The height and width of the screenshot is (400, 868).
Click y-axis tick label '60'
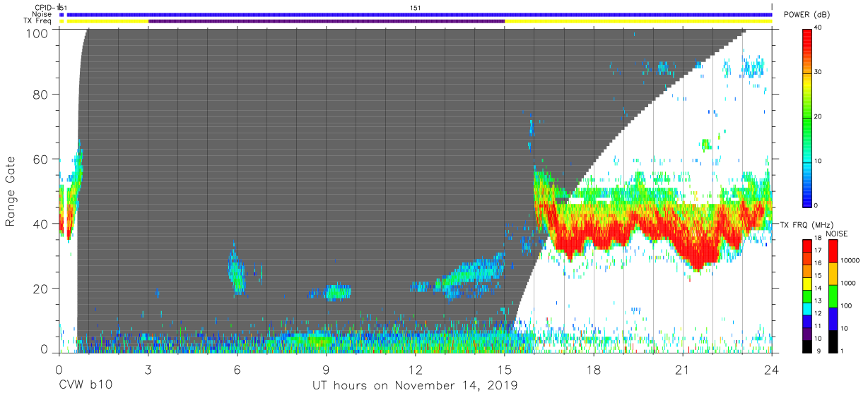tap(42, 159)
